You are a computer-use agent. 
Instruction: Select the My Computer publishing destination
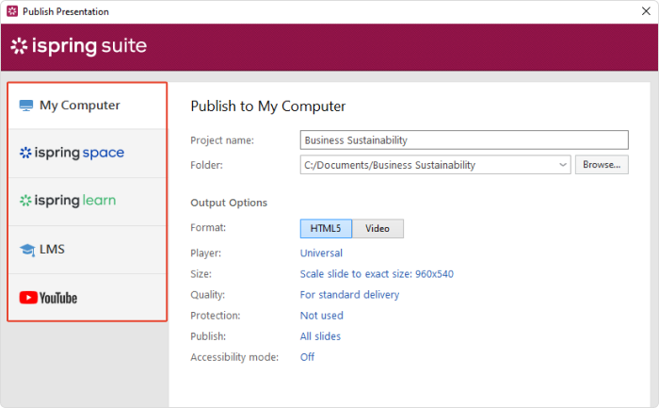(87, 106)
